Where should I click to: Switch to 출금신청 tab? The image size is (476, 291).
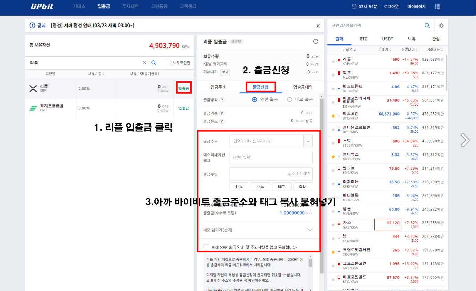point(261,87)
